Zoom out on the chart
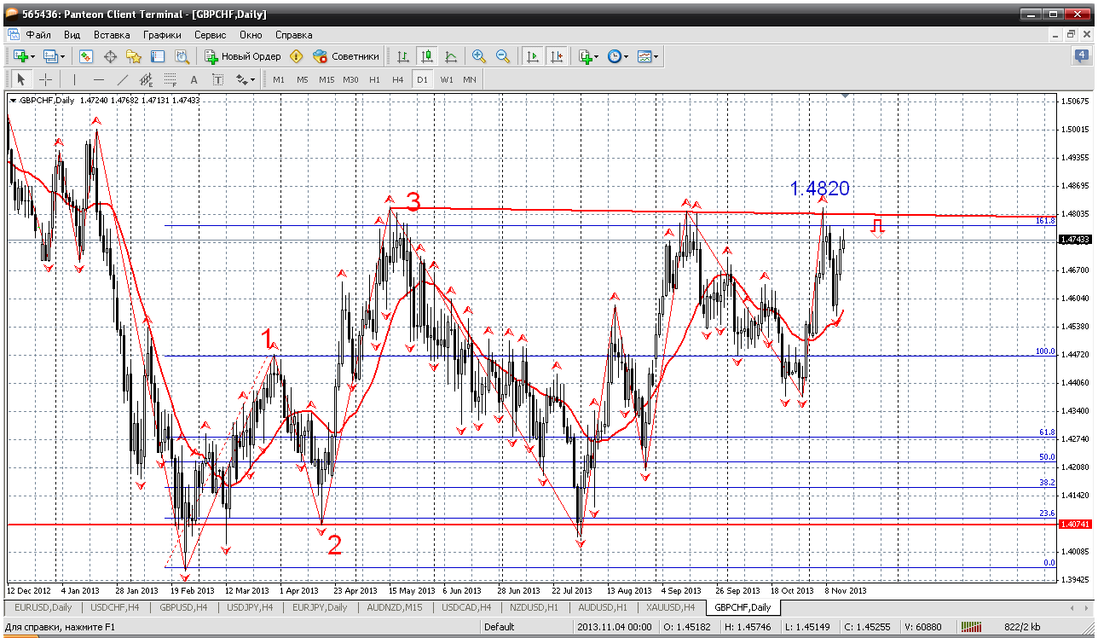 (503, 56)
